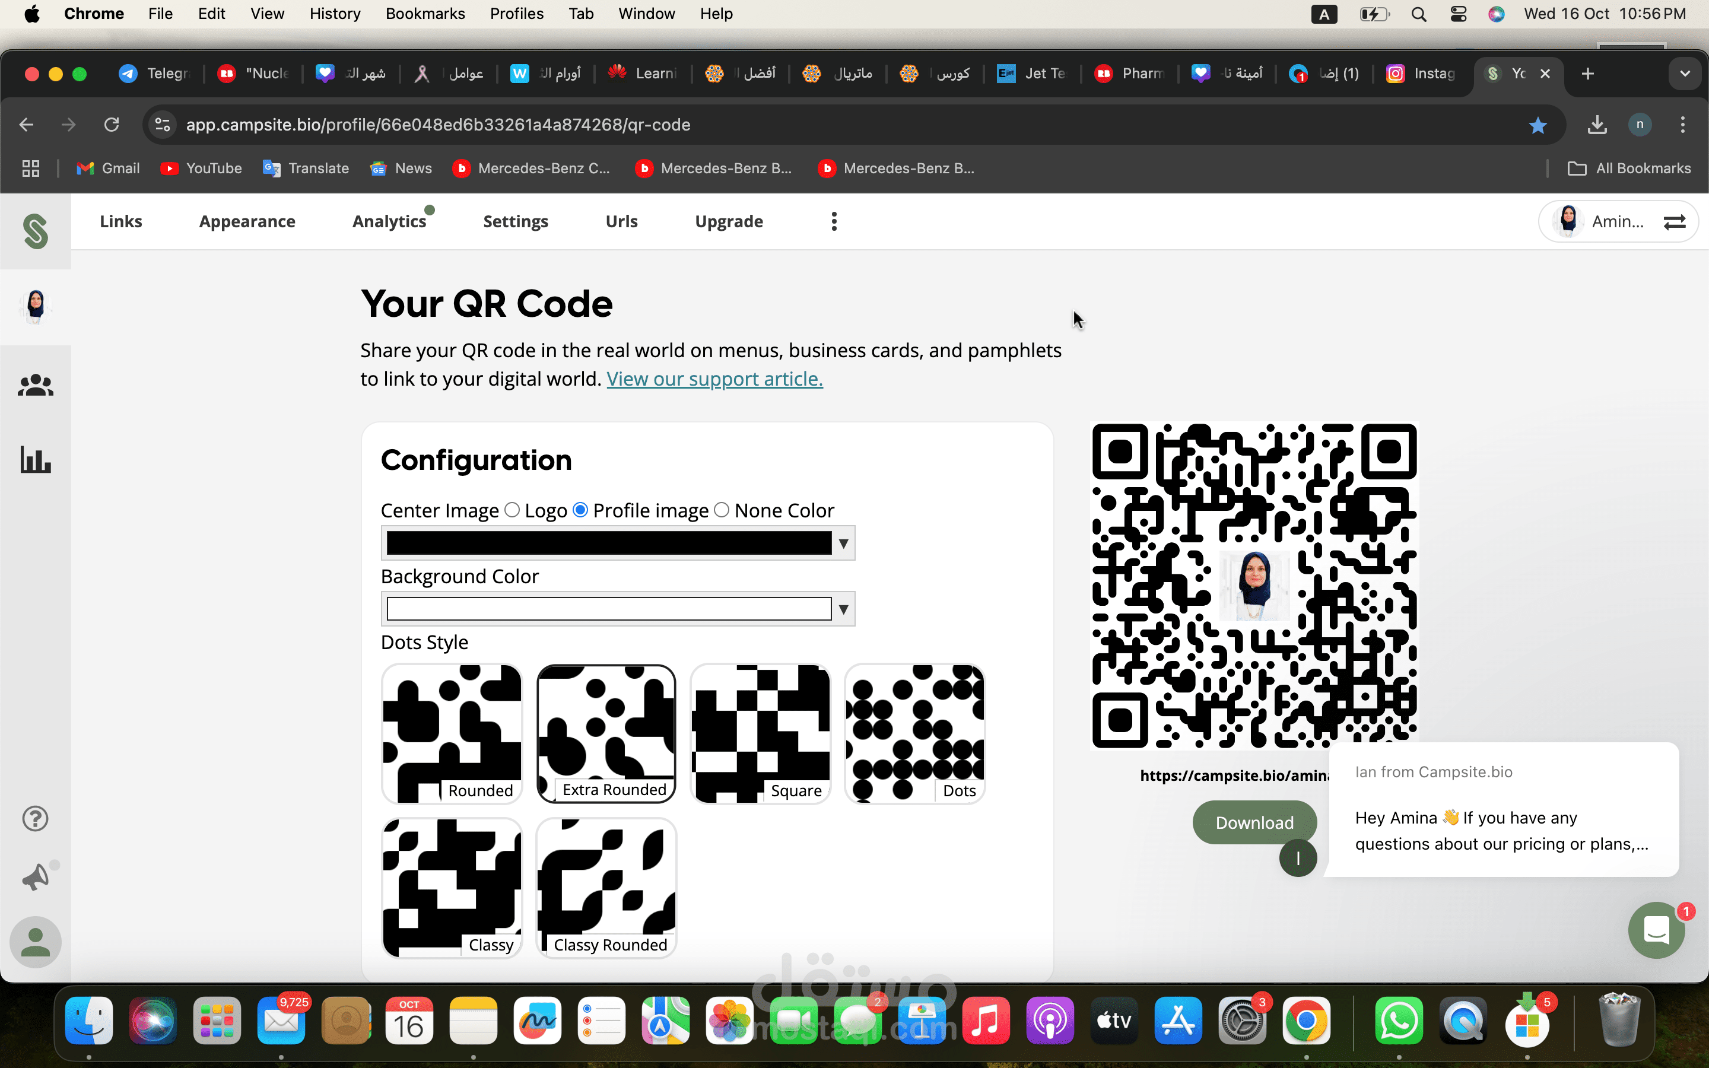Viewport: 1709px width, 1068px height.
Task: Switch to the Appearance tab
Action: pos(247,222)
